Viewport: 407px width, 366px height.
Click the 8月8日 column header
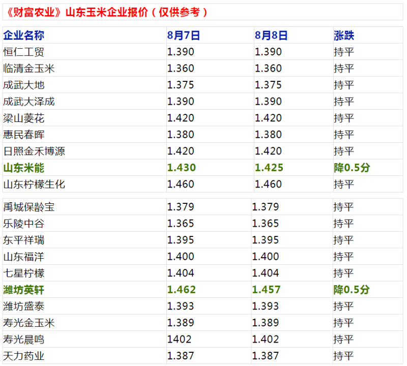(x=271, y=35)
